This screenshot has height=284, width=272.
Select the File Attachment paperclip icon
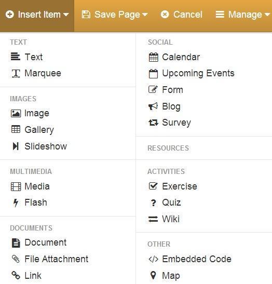coord(16,259)
